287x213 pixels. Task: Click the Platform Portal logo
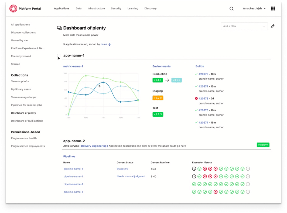pos(13,8)
